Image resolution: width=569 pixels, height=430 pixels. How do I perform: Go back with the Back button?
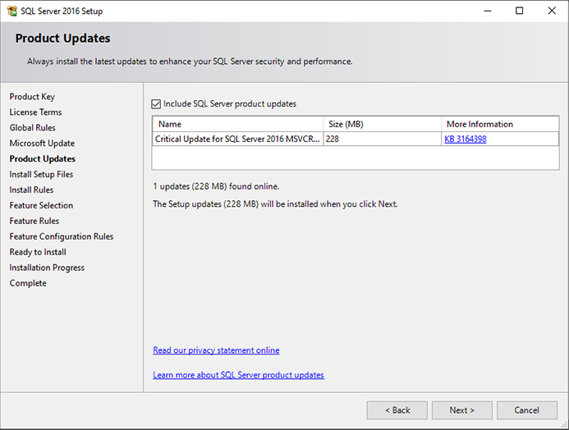coord(397,410)
